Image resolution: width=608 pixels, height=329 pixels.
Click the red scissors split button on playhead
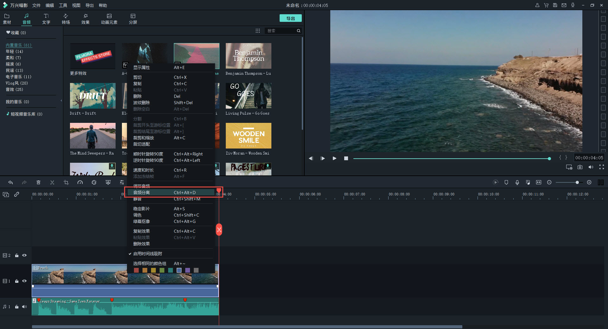pyautogui.click(x=219, y=230)
